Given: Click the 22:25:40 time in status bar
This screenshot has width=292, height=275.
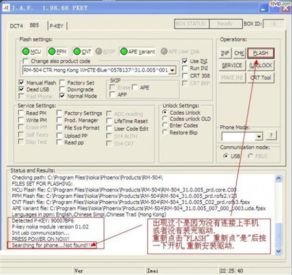Looking at the screenshot, I should click(232, 270).
